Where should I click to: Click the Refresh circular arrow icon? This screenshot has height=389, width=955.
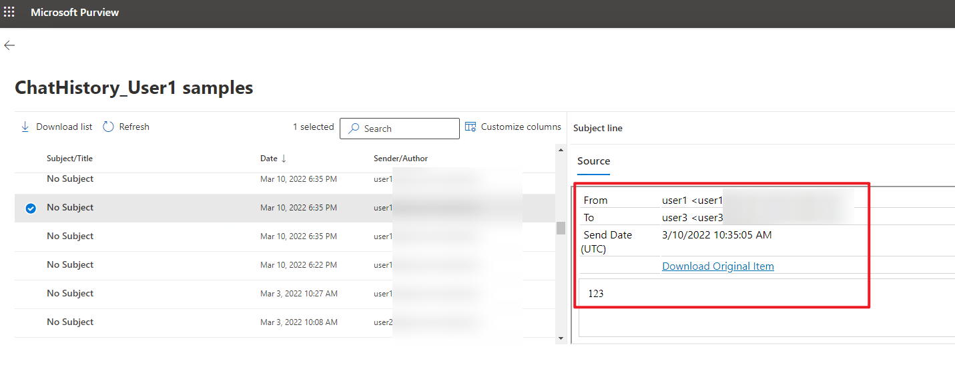[x=108, y=126]
